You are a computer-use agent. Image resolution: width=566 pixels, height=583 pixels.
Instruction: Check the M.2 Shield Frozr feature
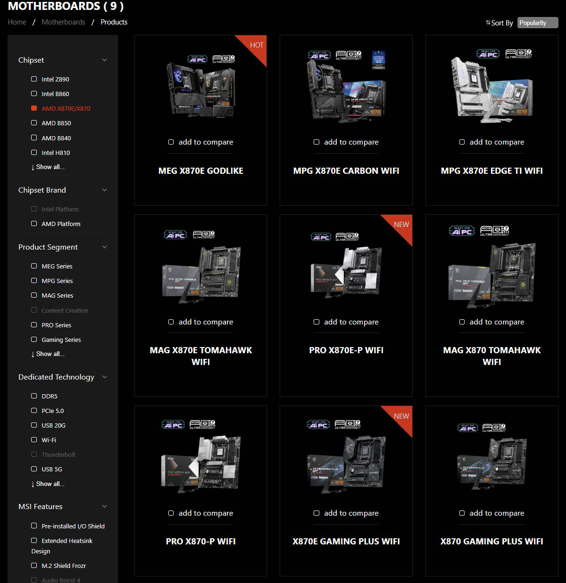point(34,566)
